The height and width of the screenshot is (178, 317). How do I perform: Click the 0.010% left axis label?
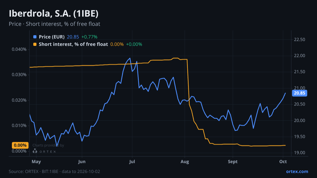pos(19,126)
